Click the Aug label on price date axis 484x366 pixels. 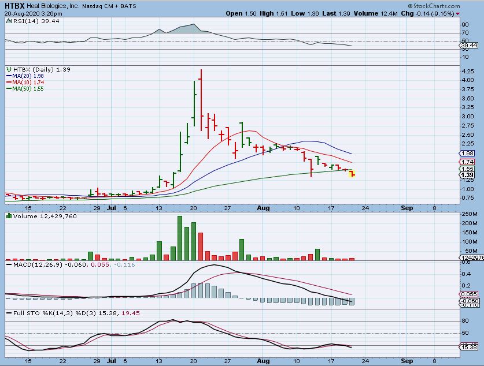[263, 208]
